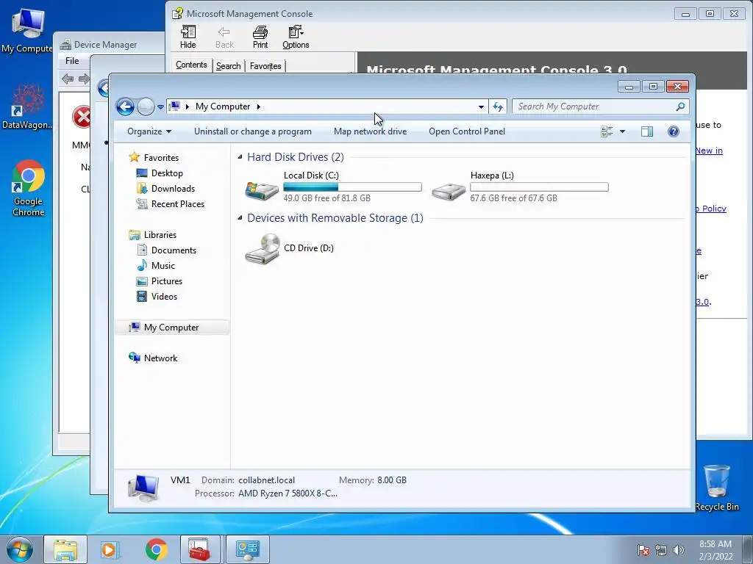The height and width of the screenshot is (564, 753).
Task: Click Open Control Panel
Action: coord(467,131)
